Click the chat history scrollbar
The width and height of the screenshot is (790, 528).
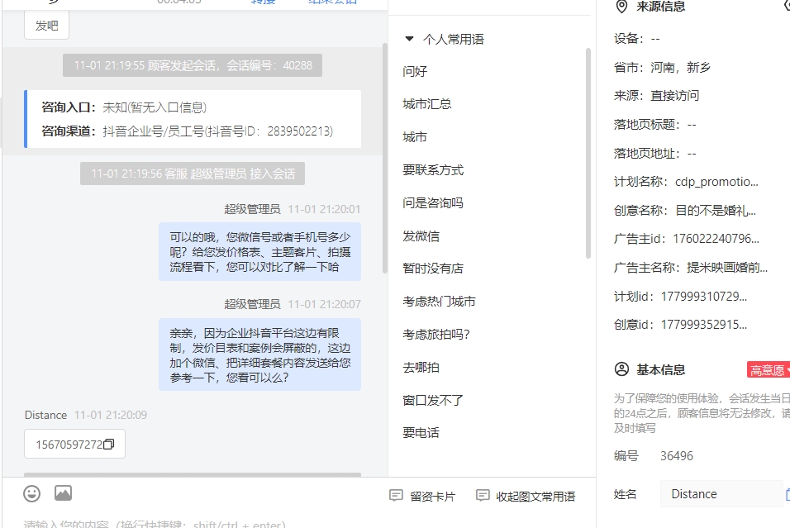pos(385,158)
